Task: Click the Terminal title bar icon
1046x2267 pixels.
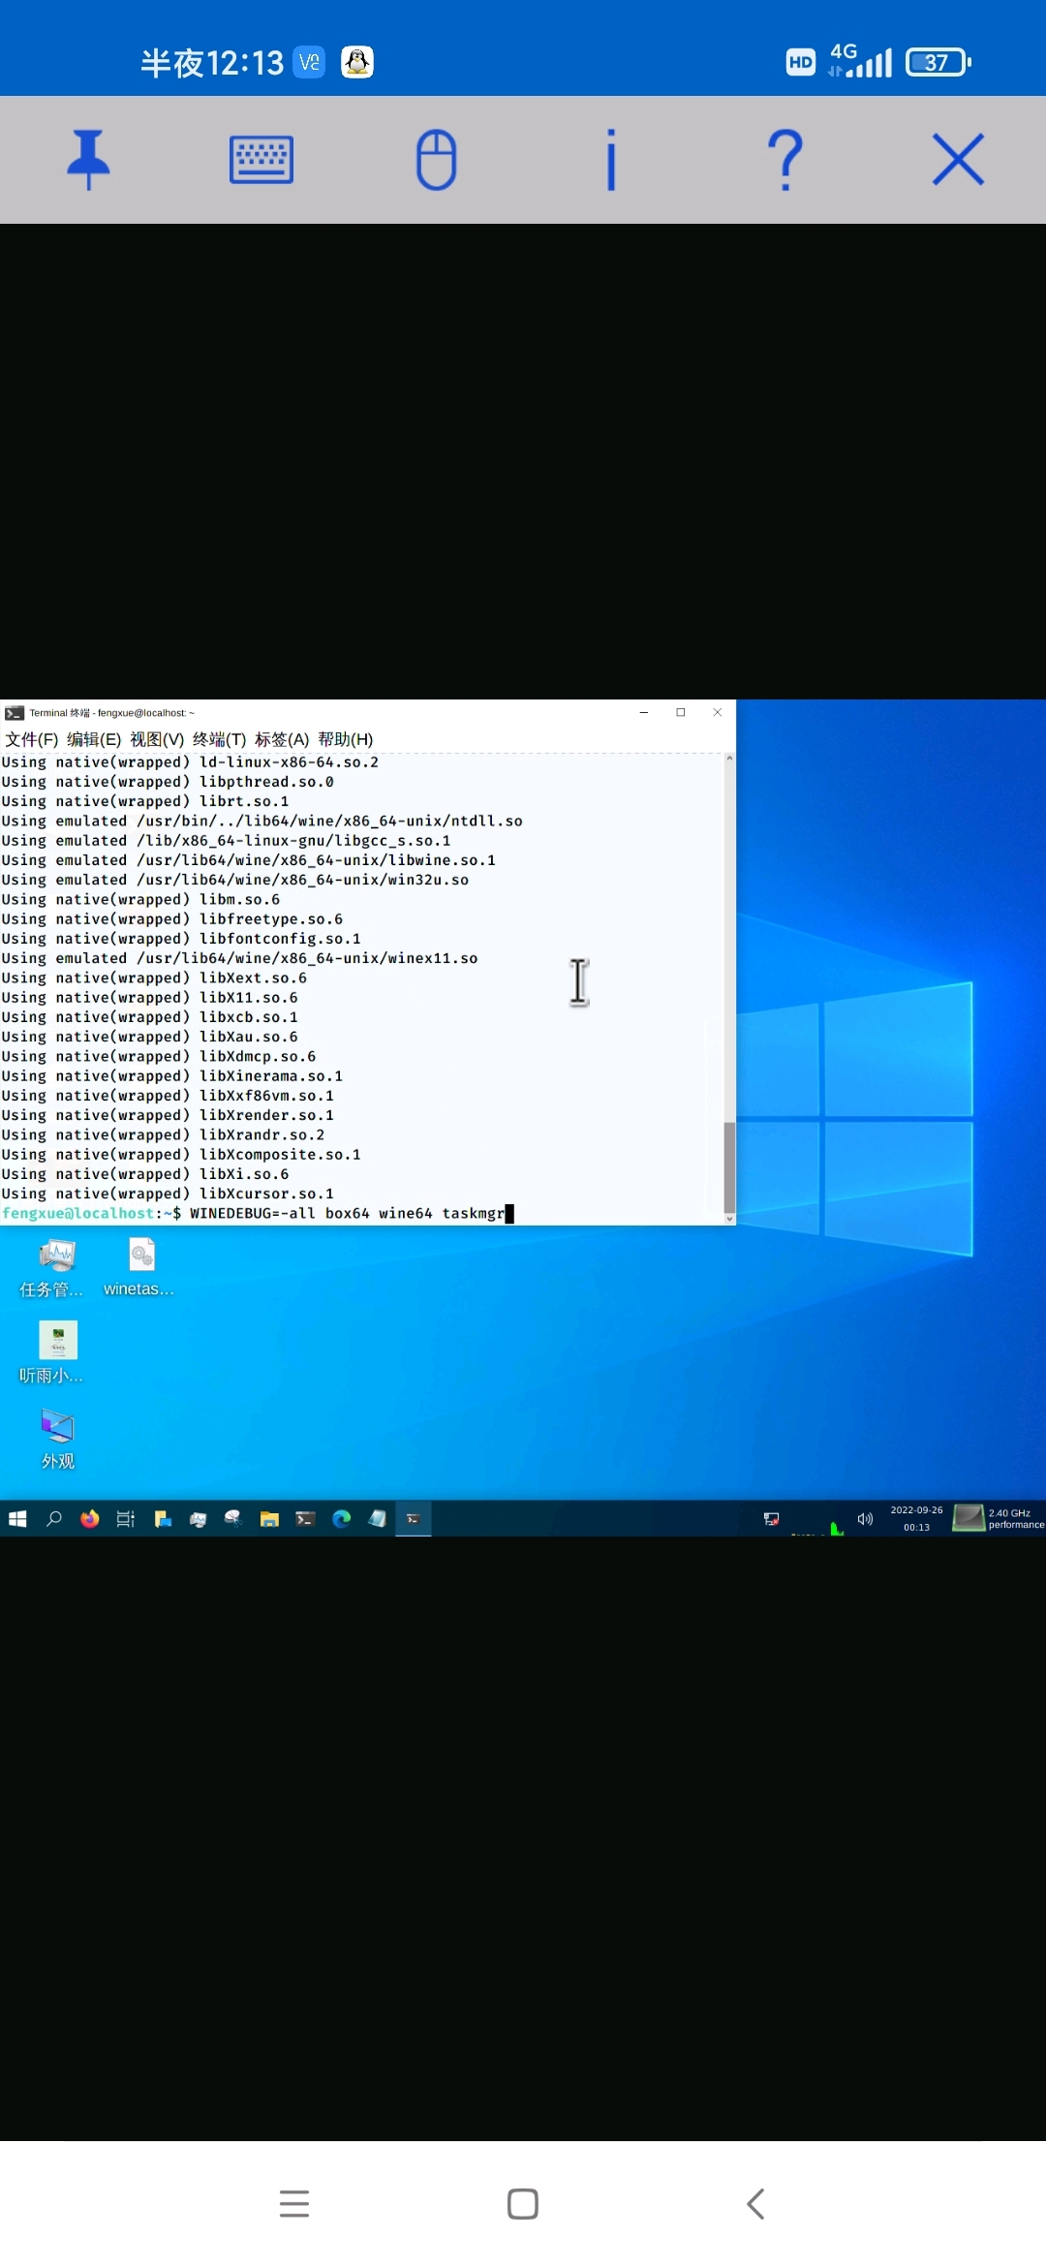Action: (x=14, y=713)
